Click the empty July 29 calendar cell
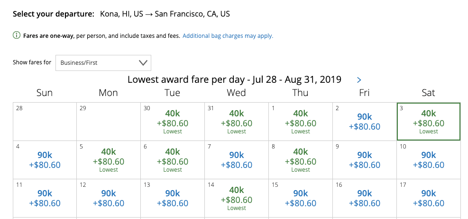This screenshot has width=468, height=219. pos(109,122)
